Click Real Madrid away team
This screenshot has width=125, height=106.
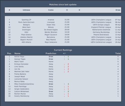pos(51,40)
